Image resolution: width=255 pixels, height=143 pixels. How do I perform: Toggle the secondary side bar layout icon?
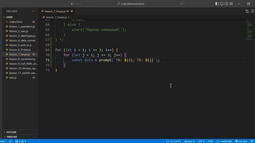pyautogui.click(x=226, y=4)
